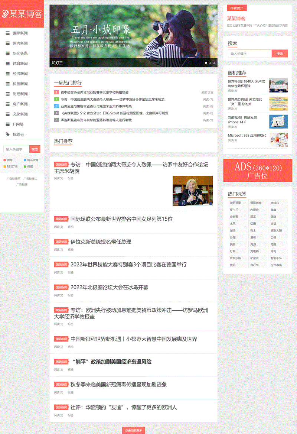This screenshot has width=297, height=434.
Task: Click the orange RSS订阅 icon
Action: 5,166
